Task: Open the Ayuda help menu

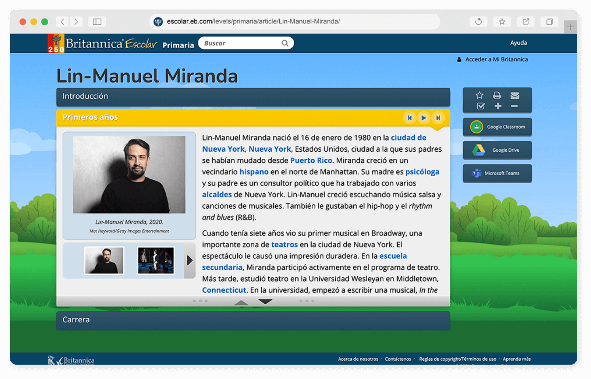Action: (x=518, y=43)
